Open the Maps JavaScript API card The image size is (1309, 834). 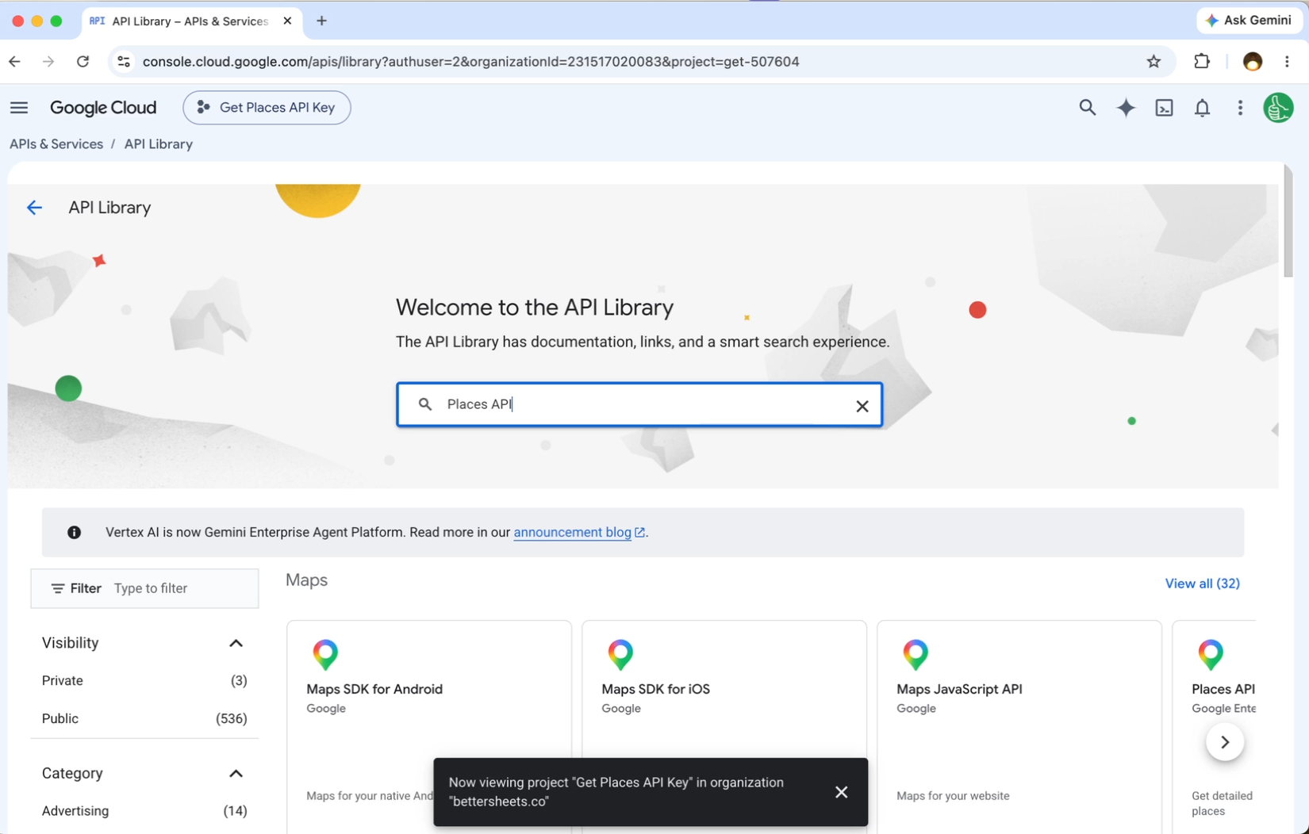click(x=1019, y=726)
